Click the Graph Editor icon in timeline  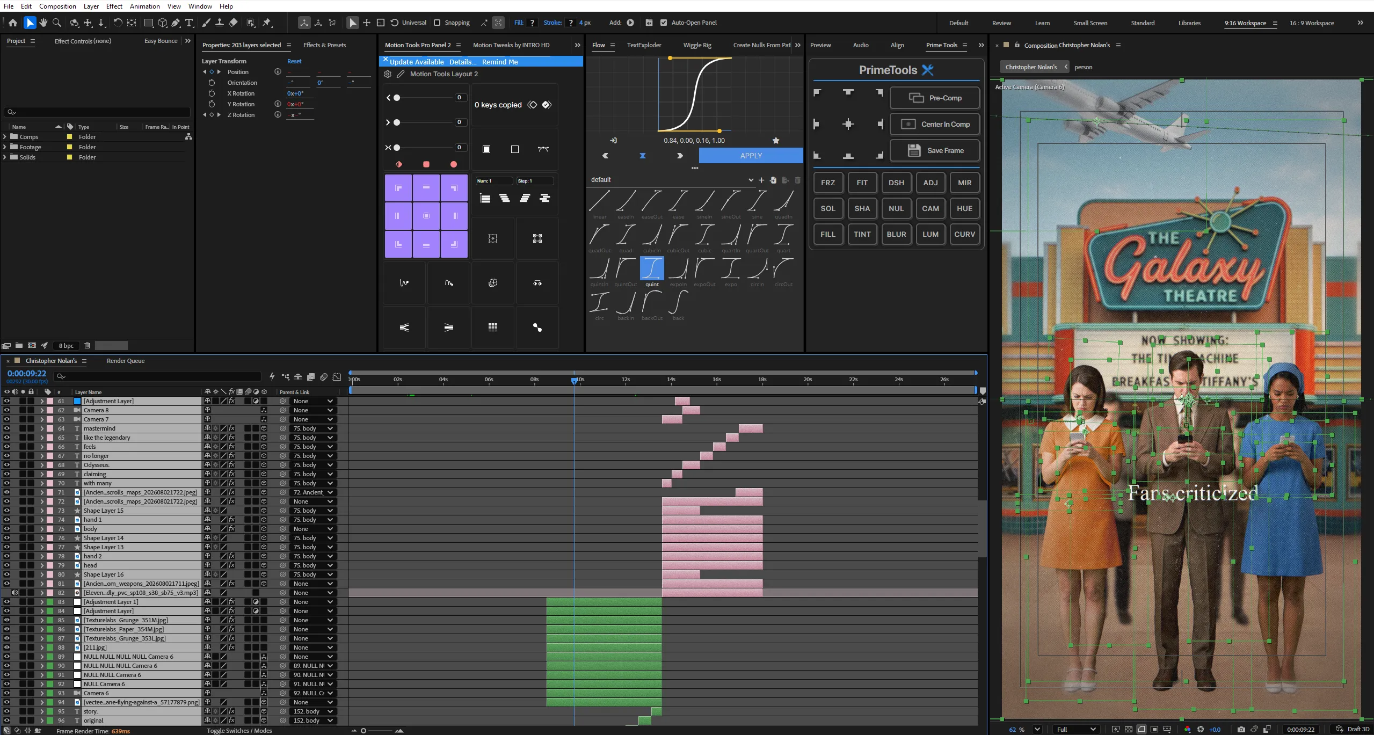(x=337, y=377)
